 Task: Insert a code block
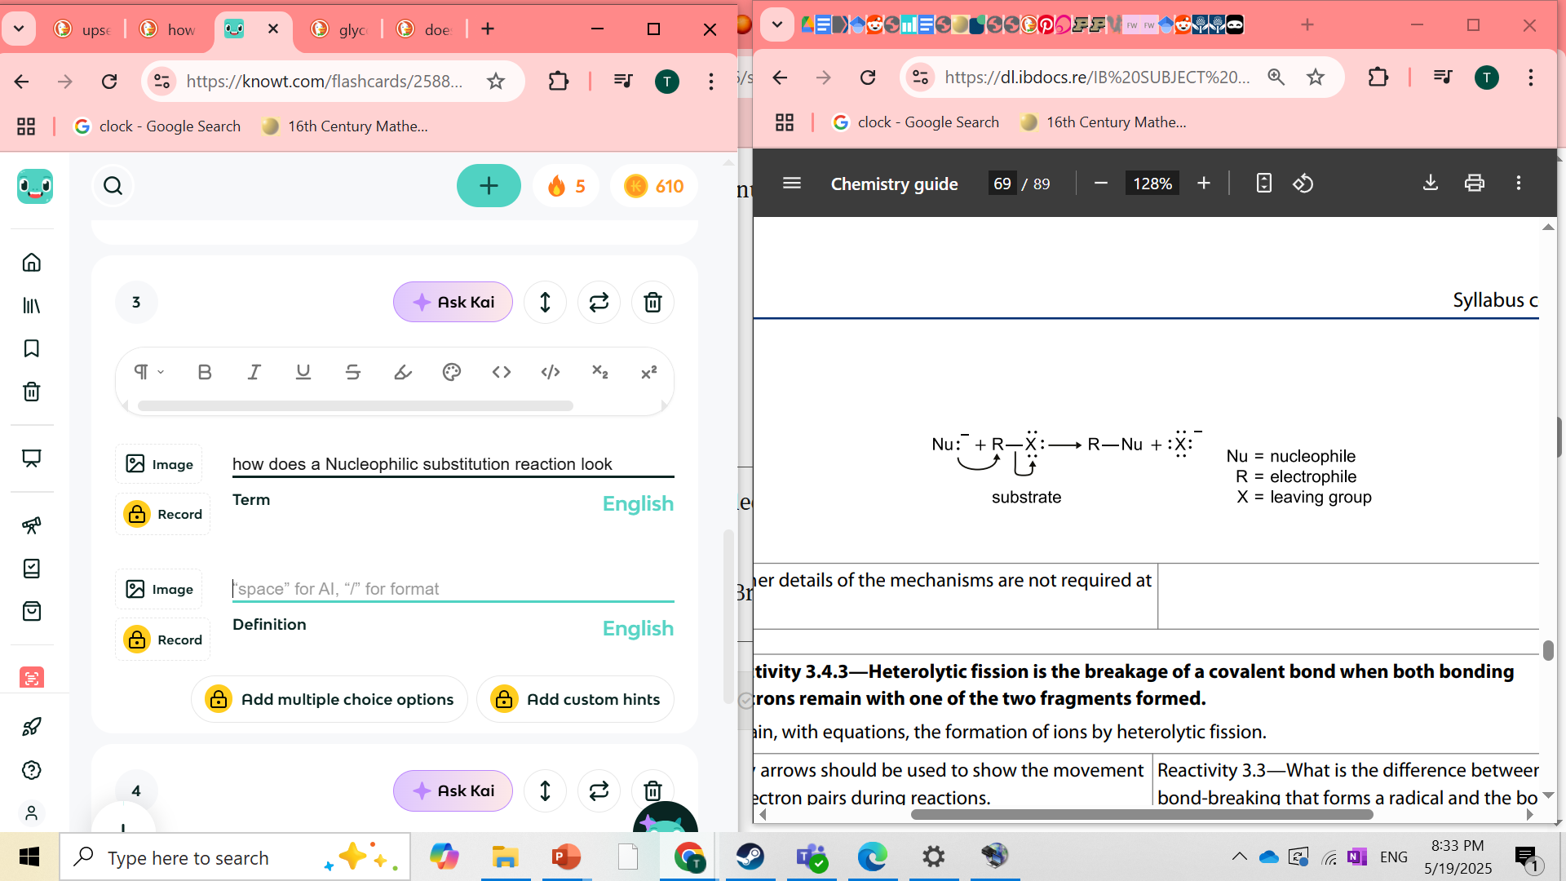tap(551, 372)
